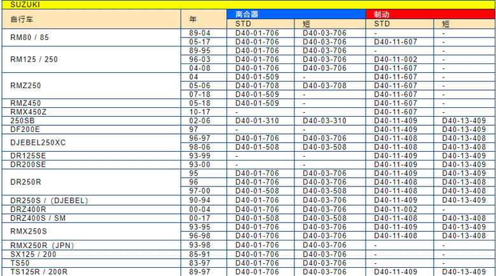Viewport: 496px width, 276px height.
Task: Click year 83-97 for TS50
Action: [200, 263]
